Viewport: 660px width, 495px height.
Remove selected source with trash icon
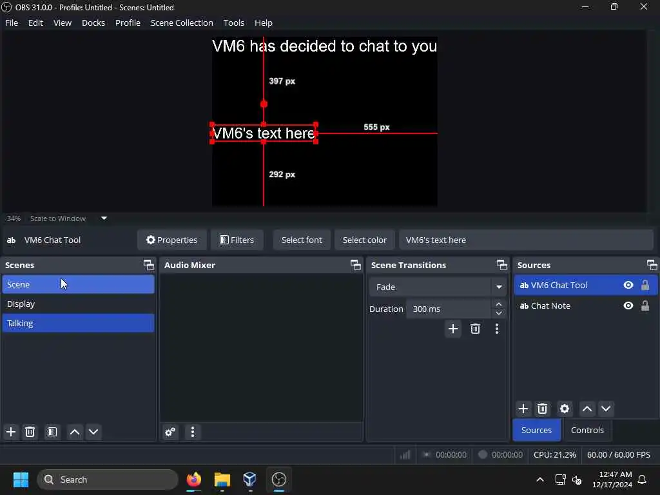542,409
